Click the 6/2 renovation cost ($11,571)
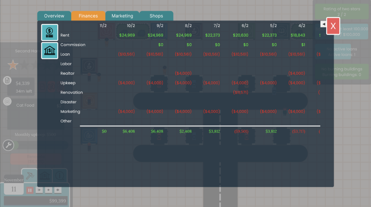371x207 pixels. pos(240,92)
